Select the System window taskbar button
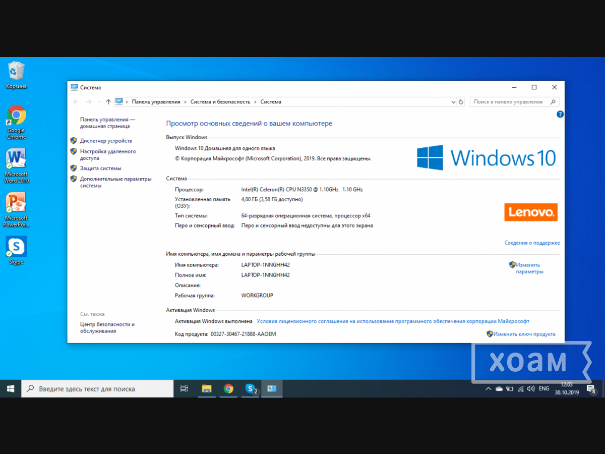Viewport: 605px width, 454px height. pyautogui.click(x=272, y=388)
